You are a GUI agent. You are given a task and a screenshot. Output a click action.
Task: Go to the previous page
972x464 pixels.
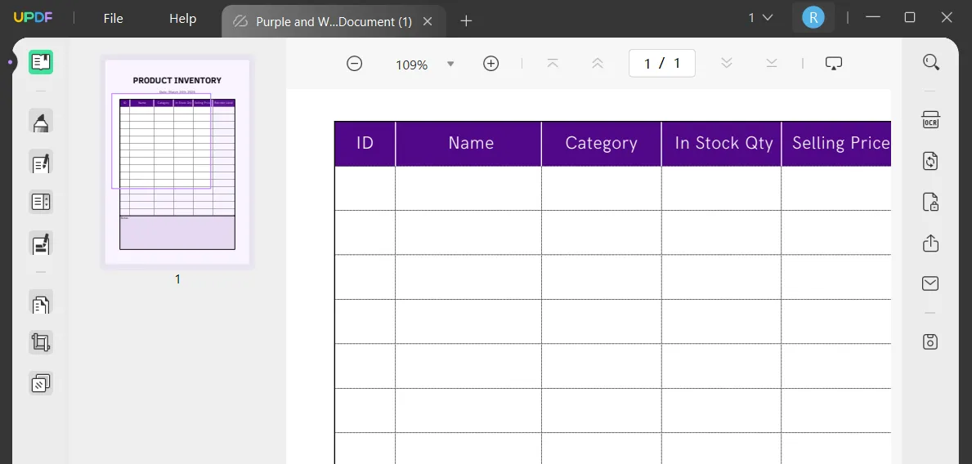(x=598, y=63)
